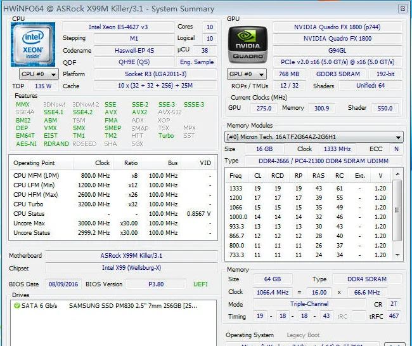
Task: Click the 135 W TDP value
Action: (43, 86)
